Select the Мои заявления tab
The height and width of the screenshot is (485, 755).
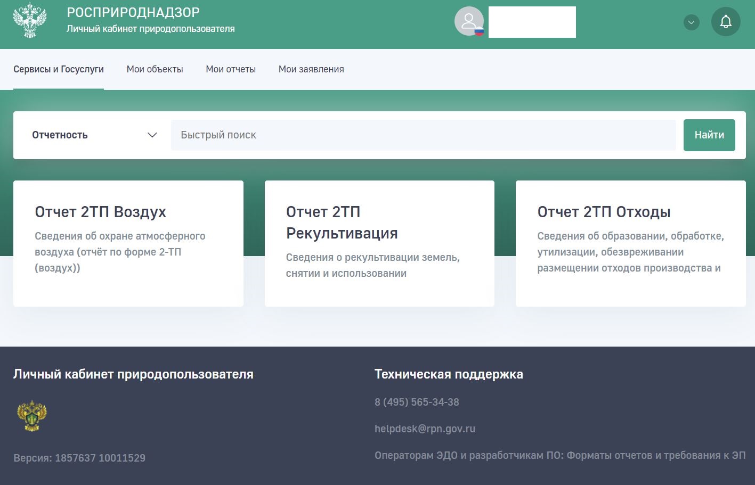point(311,69)
